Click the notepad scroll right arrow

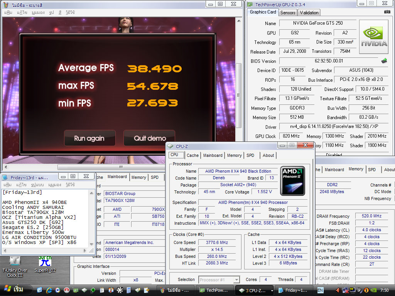85,251
